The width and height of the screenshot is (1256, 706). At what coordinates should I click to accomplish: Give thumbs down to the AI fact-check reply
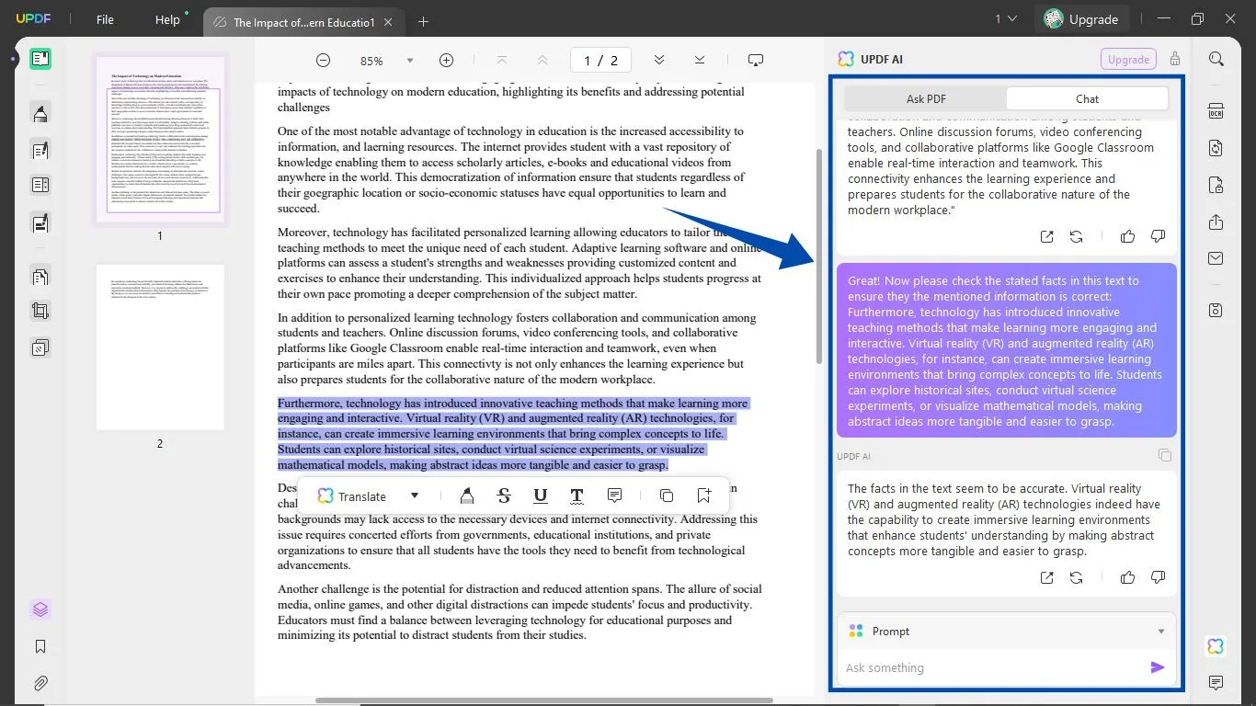(1158, 577)
